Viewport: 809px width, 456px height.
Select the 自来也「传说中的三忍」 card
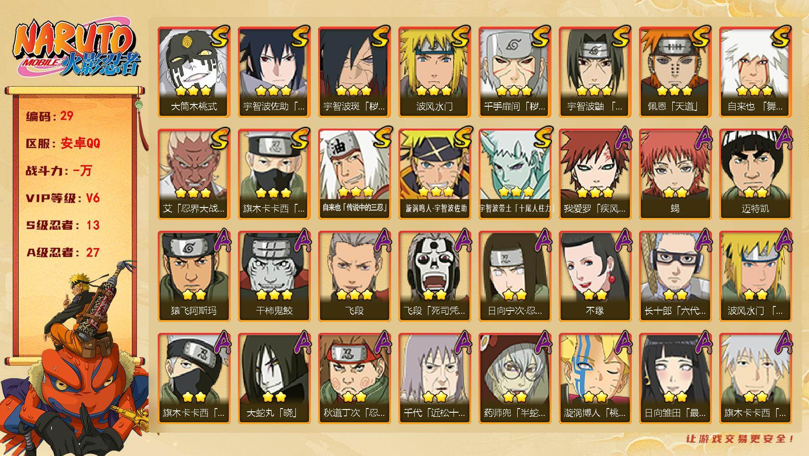(355, 174)
